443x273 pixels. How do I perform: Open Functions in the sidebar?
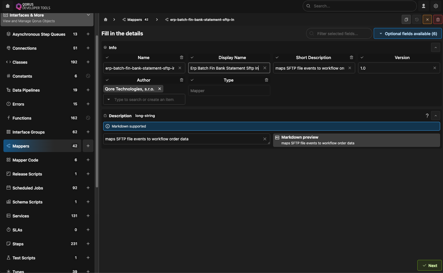[x=42, y=118]
